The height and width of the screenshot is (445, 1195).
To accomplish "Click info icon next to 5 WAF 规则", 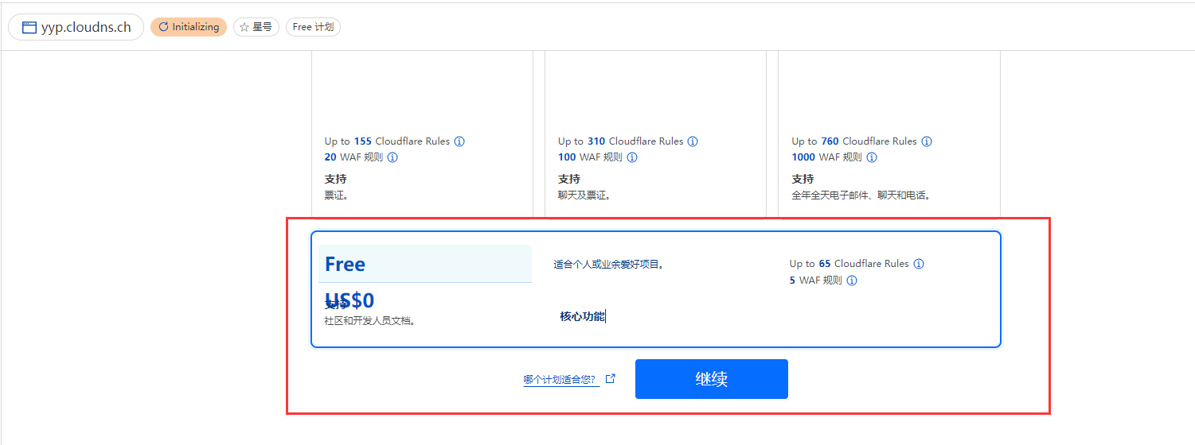I will click(x=852, y=281).
